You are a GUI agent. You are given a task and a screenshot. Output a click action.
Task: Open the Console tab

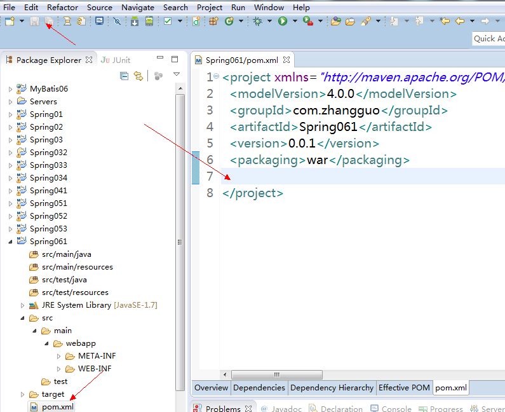point(391,408)
